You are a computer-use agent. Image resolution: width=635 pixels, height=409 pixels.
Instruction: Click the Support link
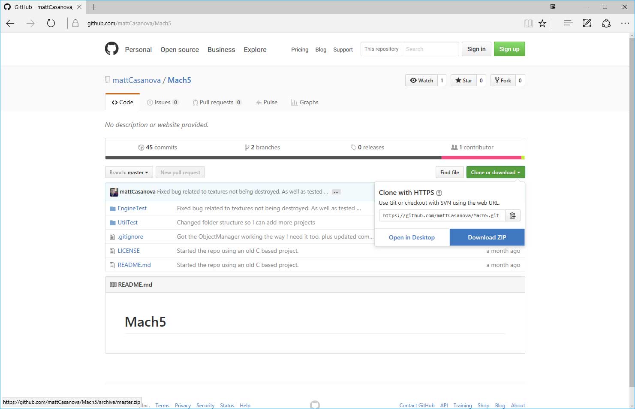pos(343,49)
